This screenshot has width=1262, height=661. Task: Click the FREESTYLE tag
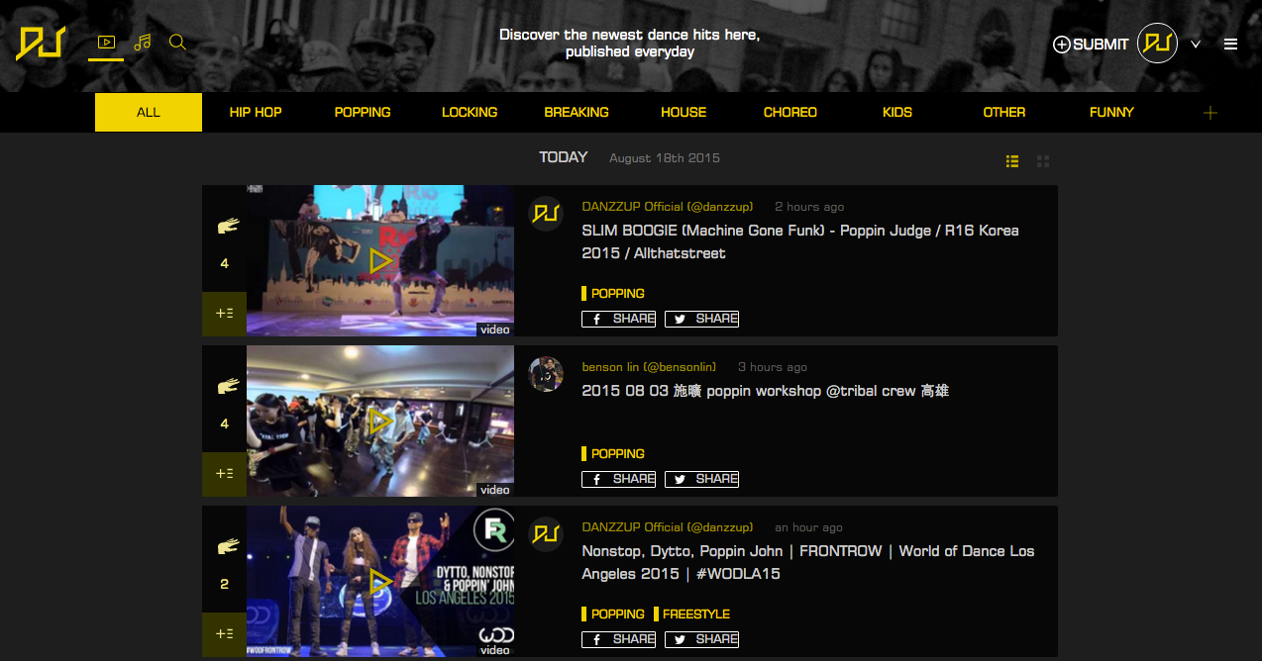pos(692,614)
